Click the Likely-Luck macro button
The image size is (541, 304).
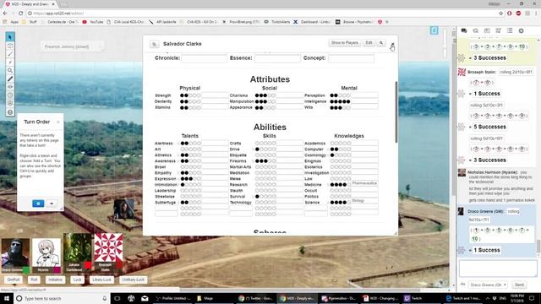pos(101,280)
